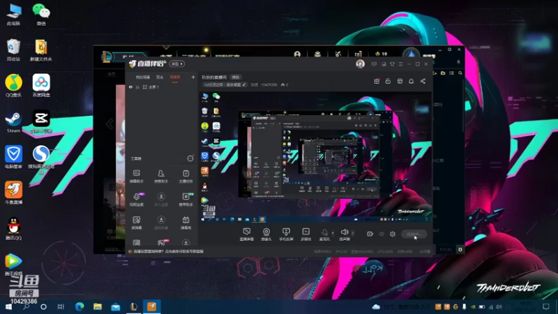Toggle the mode switch pill beside the app logo
558x314 pixels.
pos(177,63)
